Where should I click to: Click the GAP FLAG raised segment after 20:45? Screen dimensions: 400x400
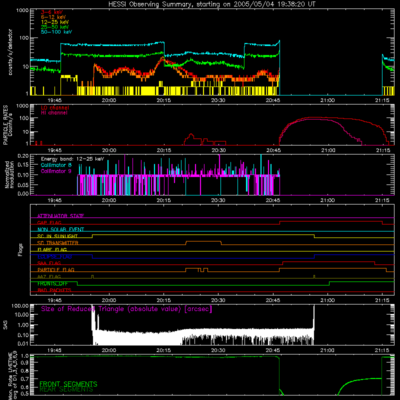pyautogui.click(x=331, y=221)
